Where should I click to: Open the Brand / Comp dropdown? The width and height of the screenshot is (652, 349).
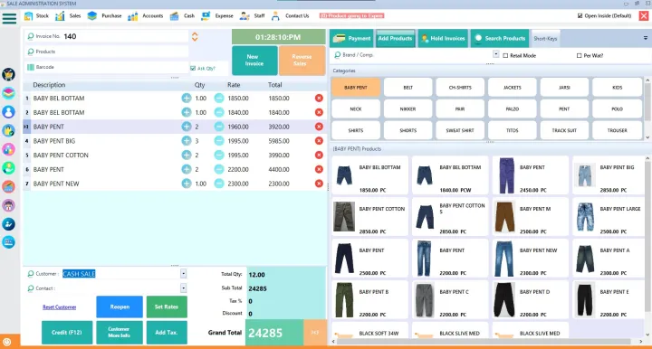[x=495, y=54]
